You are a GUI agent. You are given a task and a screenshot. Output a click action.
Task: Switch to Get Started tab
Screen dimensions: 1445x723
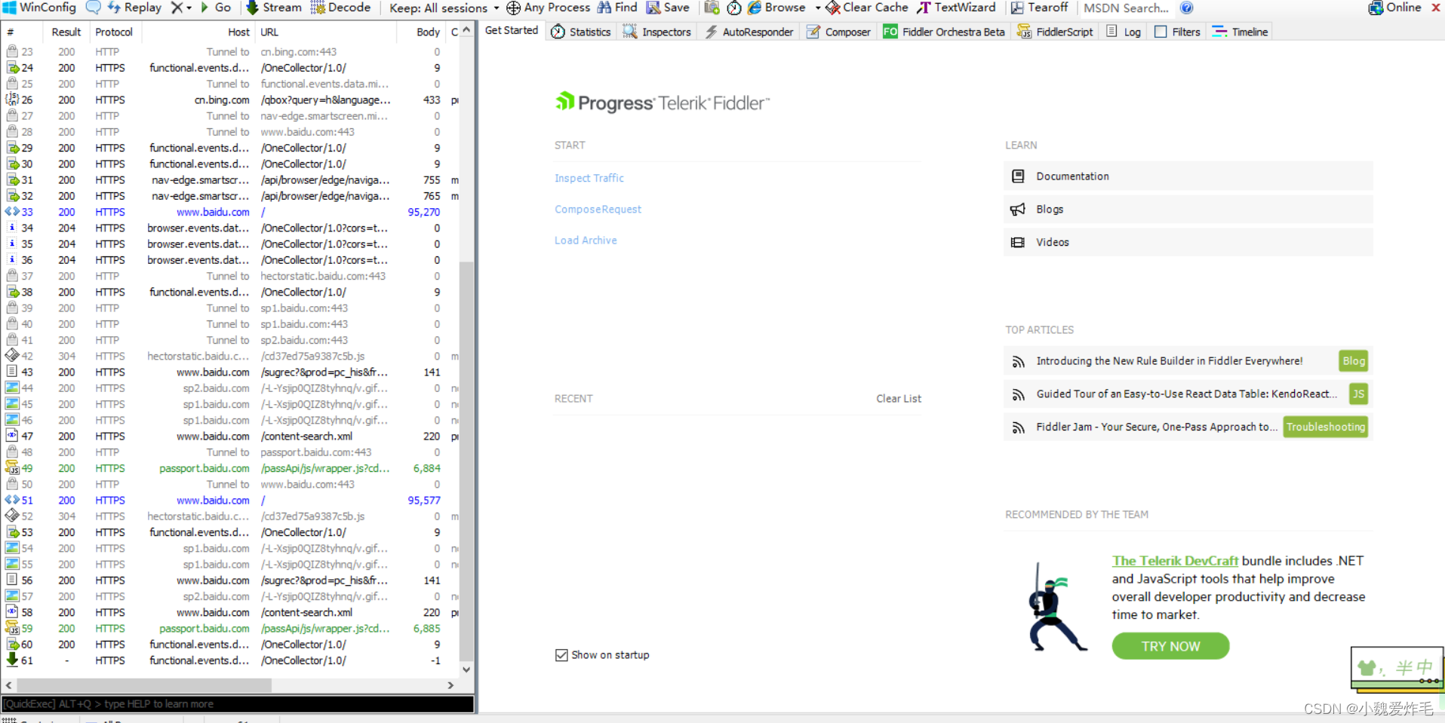512,31
